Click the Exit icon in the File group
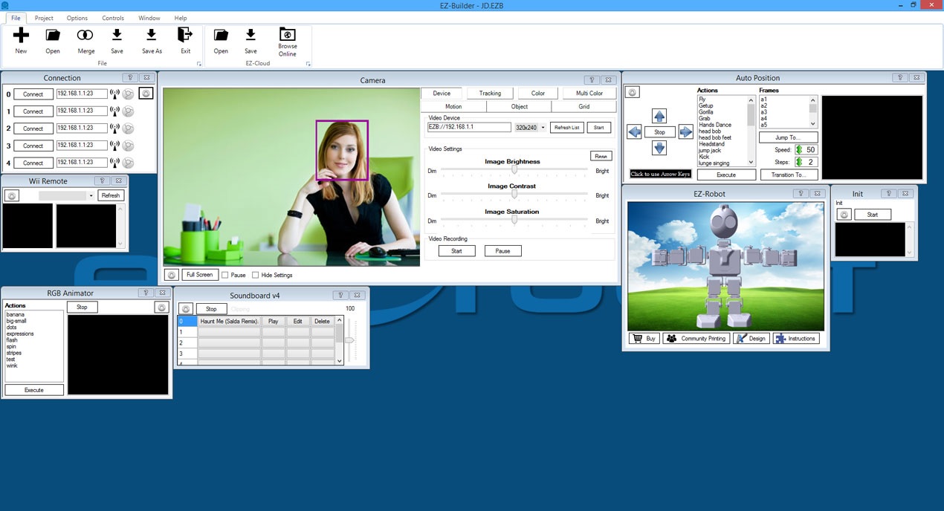The image size is (944, 511). 185,36
